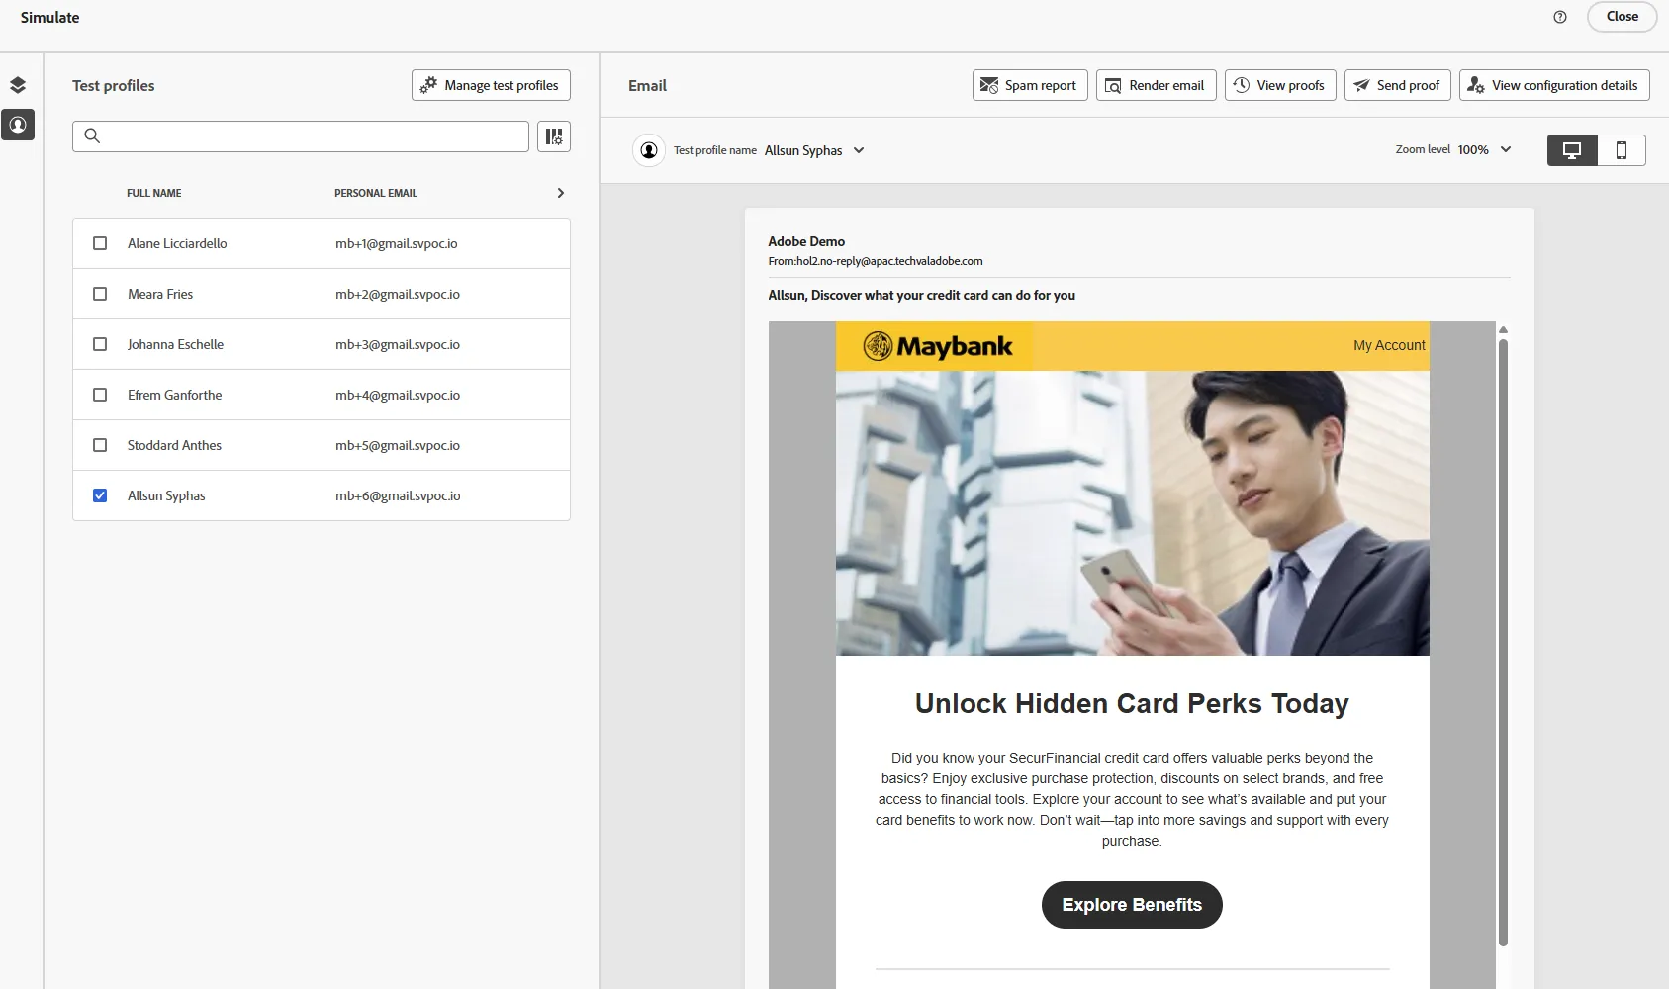Check the Alane Licciardello checkbox
Image resolution: width=1669 pixels, height=989 pixels.
[100, 243]
